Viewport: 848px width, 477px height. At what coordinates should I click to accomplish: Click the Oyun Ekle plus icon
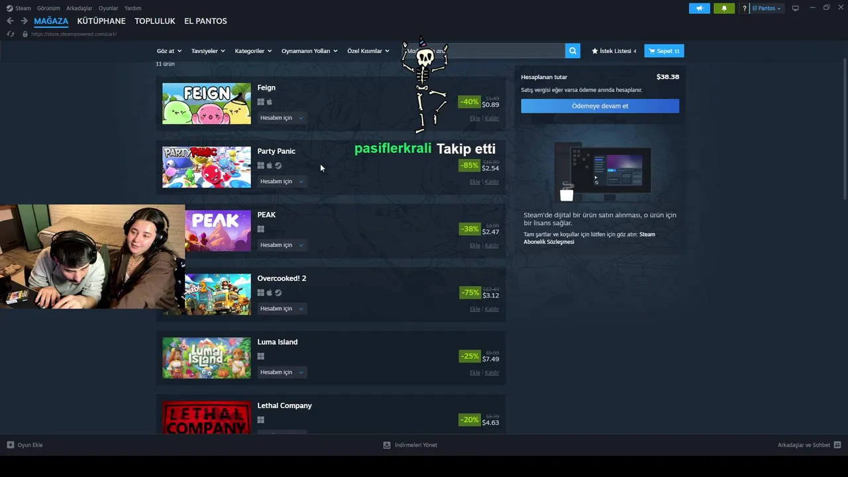10,445
